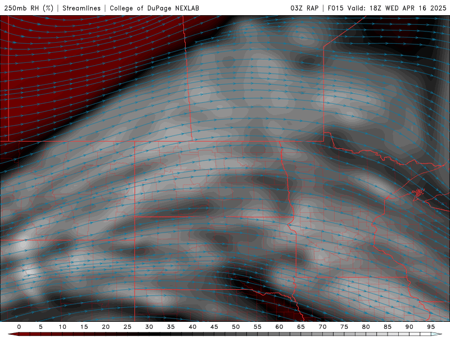Click the "250mb RH (%)" title text
450x337 pixels.
(29, 8)
